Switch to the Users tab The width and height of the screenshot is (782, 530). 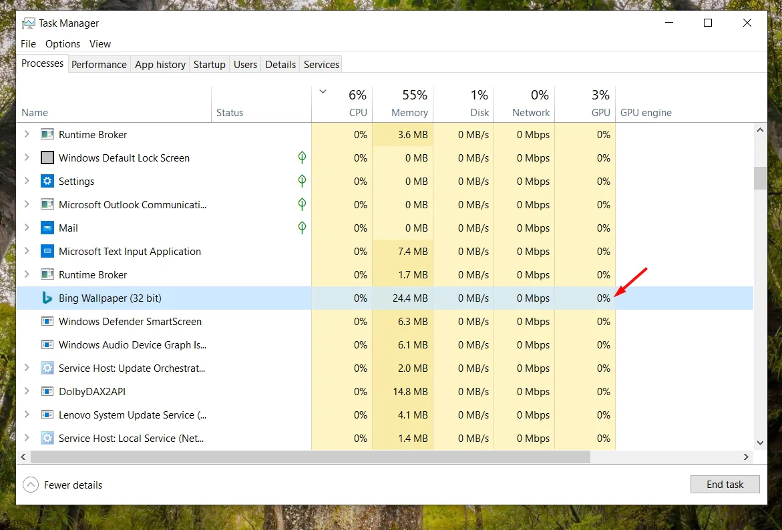click(245, 65)
